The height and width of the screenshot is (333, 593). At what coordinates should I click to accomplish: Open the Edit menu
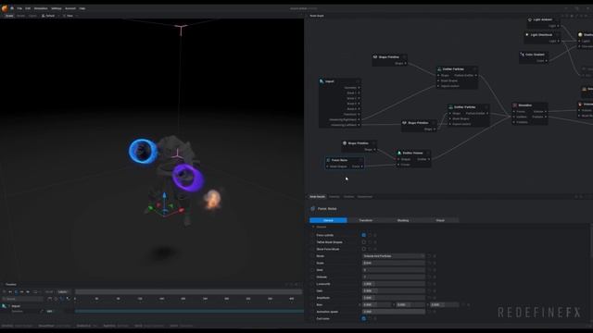click(x=28, y=8)
